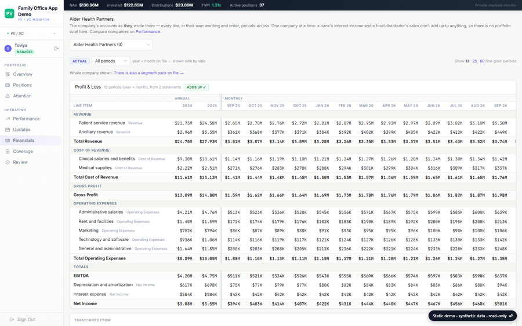Click the Toviya user avatar
The width and height of the screenshot is (522, 326).
(x=8, y=49)
